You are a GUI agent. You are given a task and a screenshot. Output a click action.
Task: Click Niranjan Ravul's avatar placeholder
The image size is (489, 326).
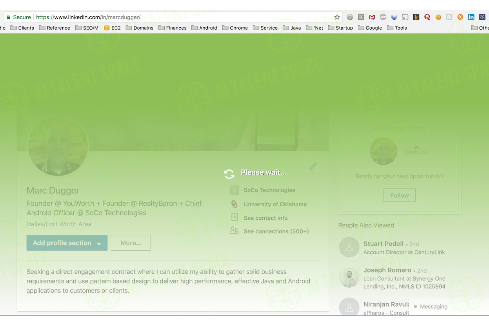(x=349, y=306)
